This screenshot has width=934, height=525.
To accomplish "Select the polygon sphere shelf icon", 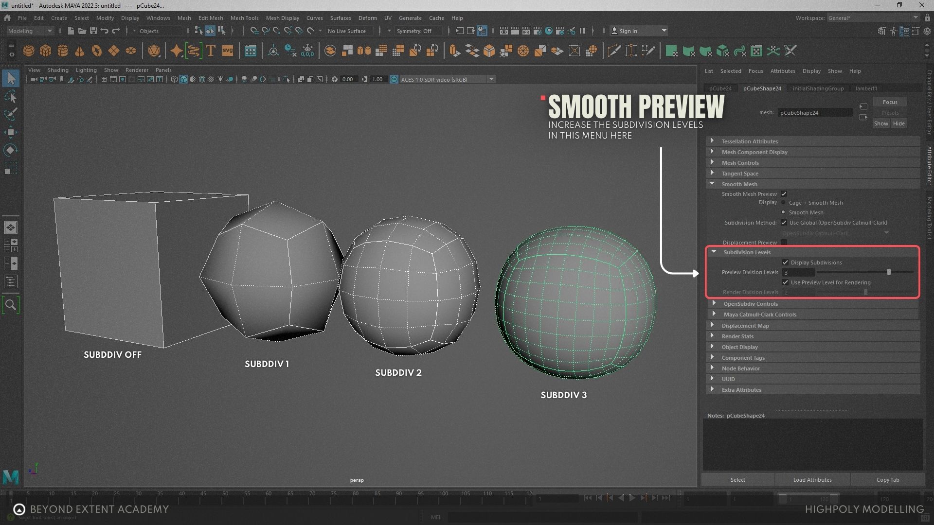I will point(29,51).
